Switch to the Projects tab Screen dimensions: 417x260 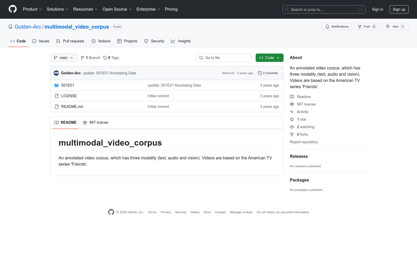click(x=127, y=41)
